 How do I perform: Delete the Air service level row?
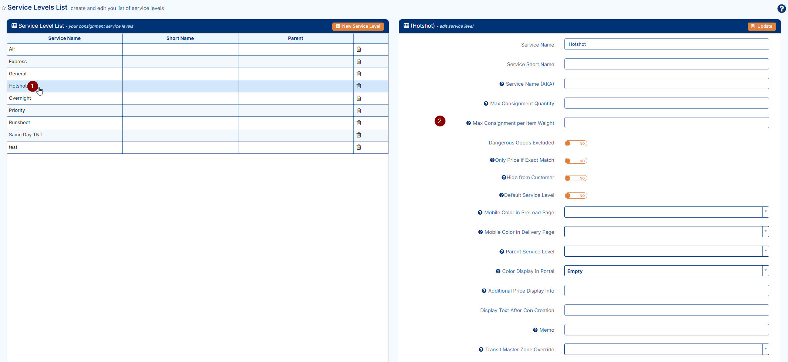point(359,49)
